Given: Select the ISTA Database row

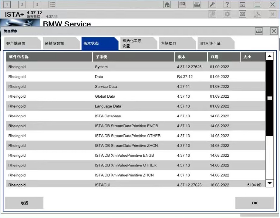Looking at the screenshot, I should tap(136, 116).
